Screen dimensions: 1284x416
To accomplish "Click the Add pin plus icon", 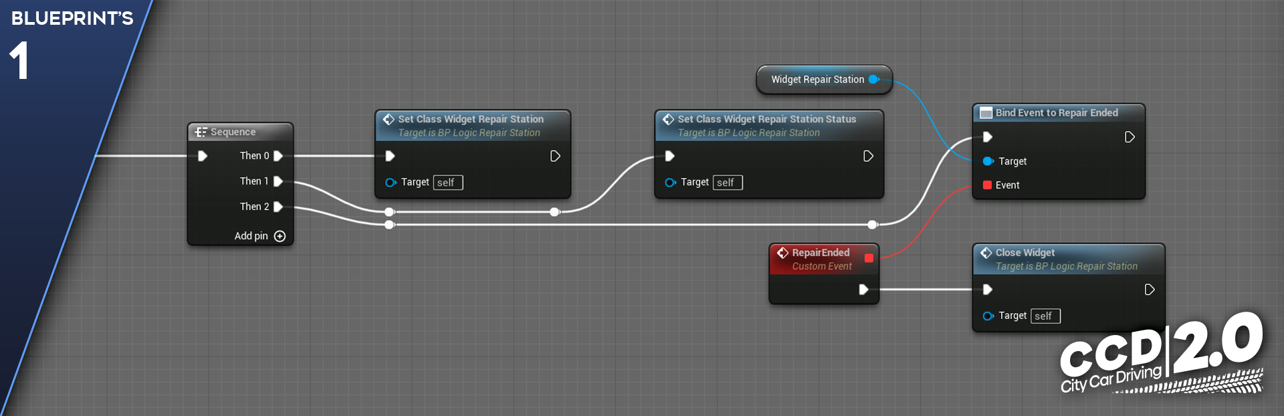I will (280, 236).
